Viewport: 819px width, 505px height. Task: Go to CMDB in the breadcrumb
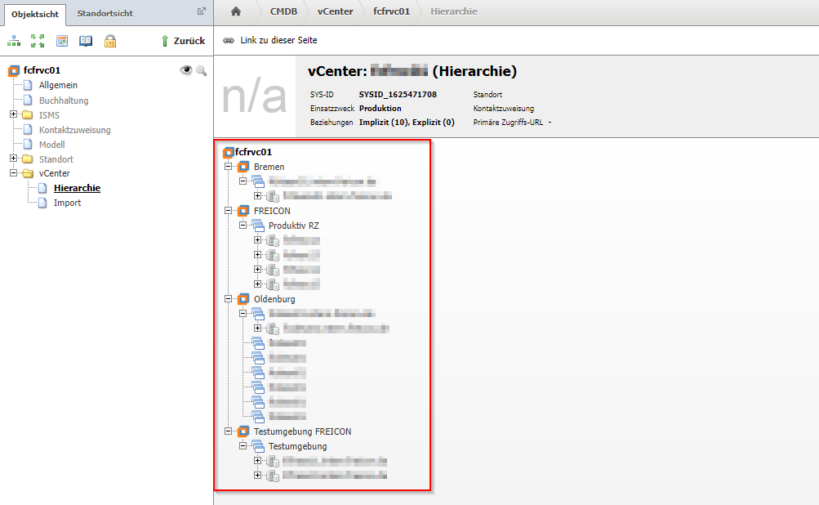point(283,11)
